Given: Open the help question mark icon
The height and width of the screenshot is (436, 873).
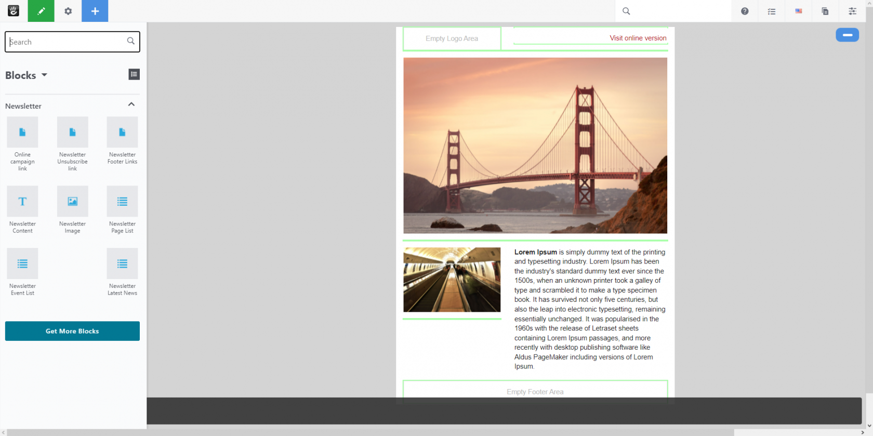Looking at the screenshot, I should (745, 11).
